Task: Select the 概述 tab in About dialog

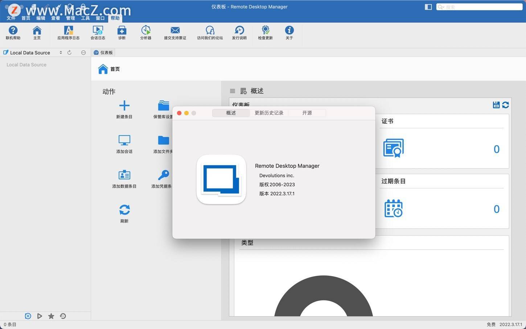Action: tap(231, 113)
